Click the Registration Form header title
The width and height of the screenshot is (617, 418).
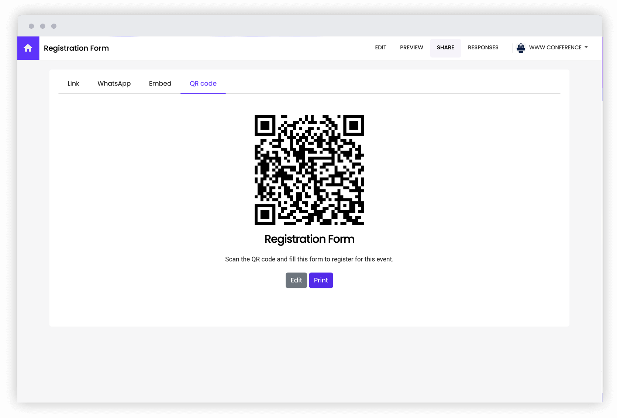click(76, 48)
